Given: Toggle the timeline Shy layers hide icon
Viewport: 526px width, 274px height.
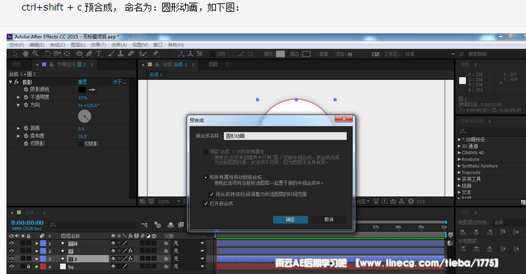Looking at the screenshot, I should tap(170, 225).
